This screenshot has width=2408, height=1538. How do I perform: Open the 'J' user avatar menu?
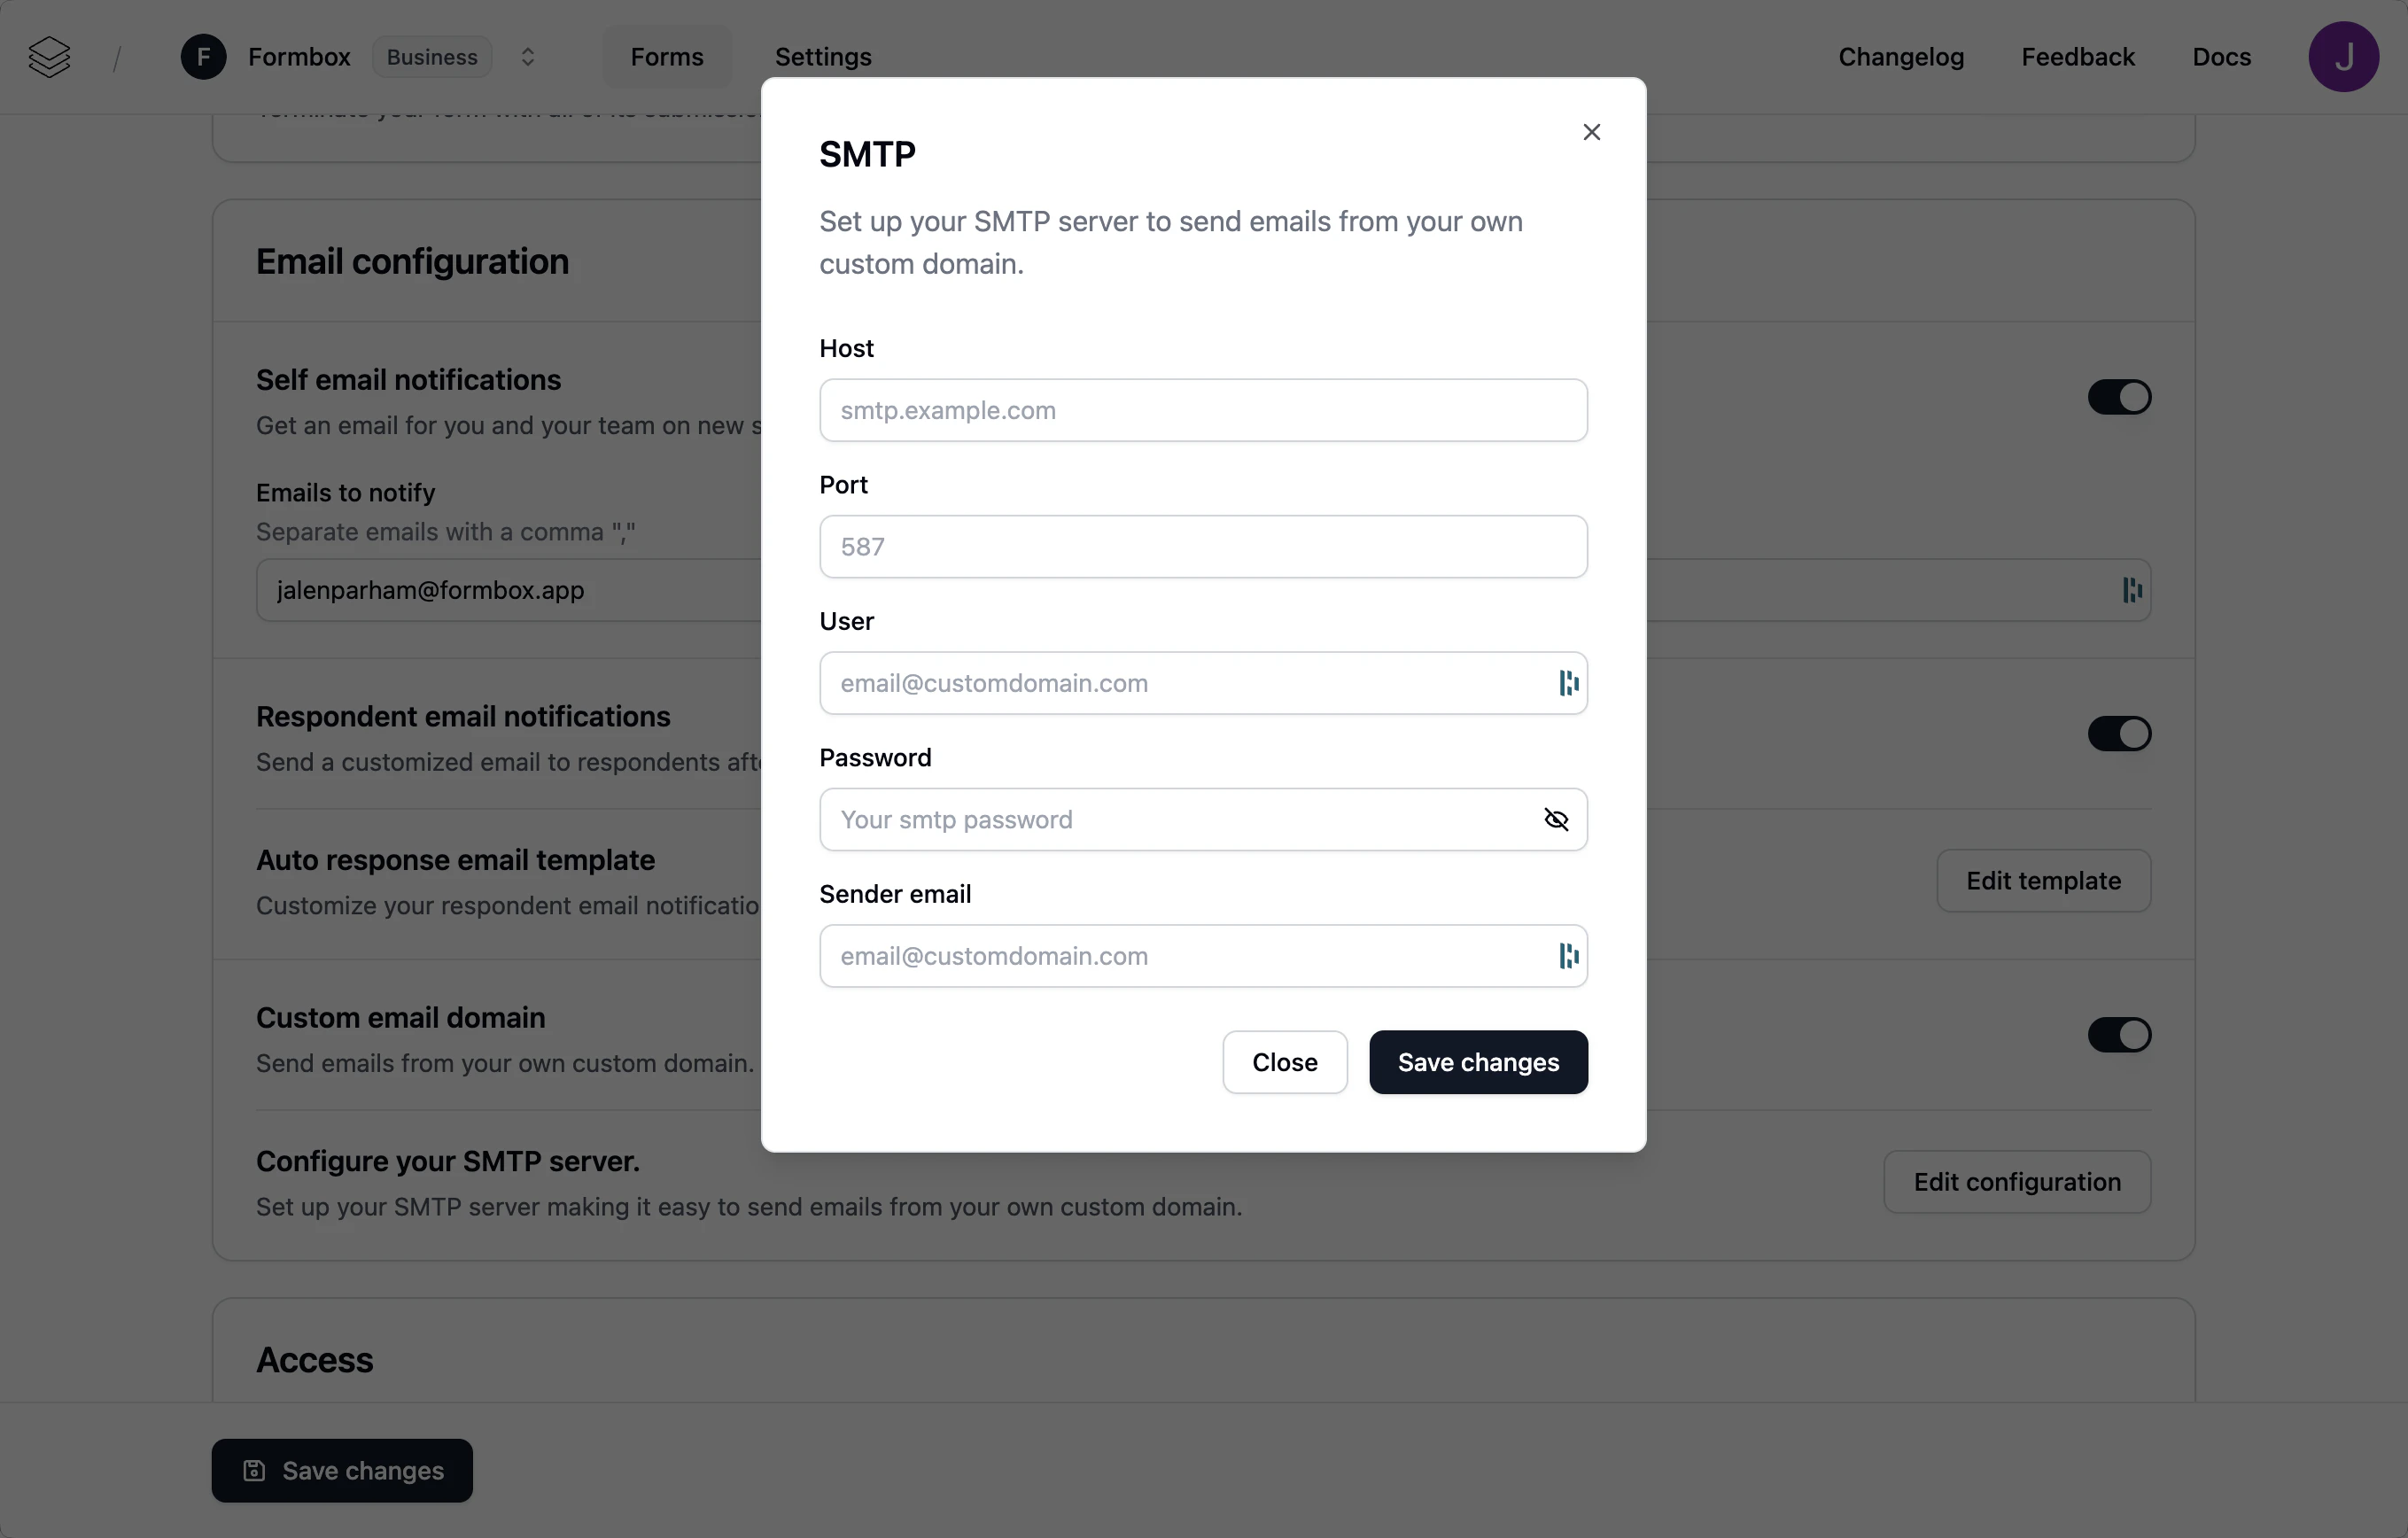tap(2343, 57)
